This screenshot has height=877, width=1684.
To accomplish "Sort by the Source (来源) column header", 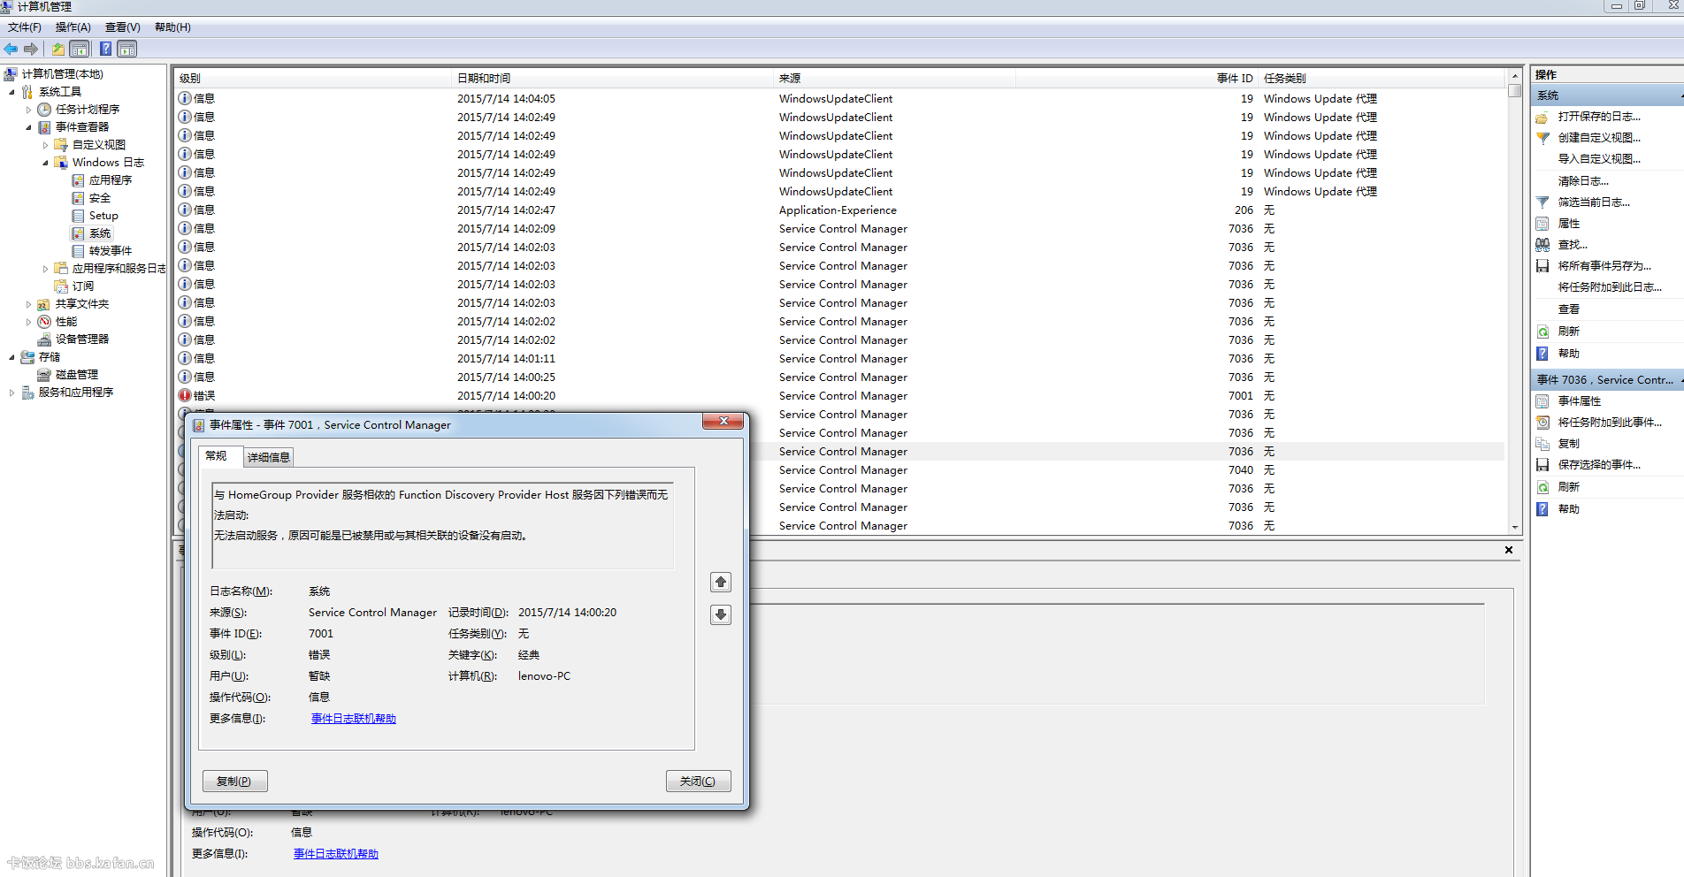I will [894, 78].
